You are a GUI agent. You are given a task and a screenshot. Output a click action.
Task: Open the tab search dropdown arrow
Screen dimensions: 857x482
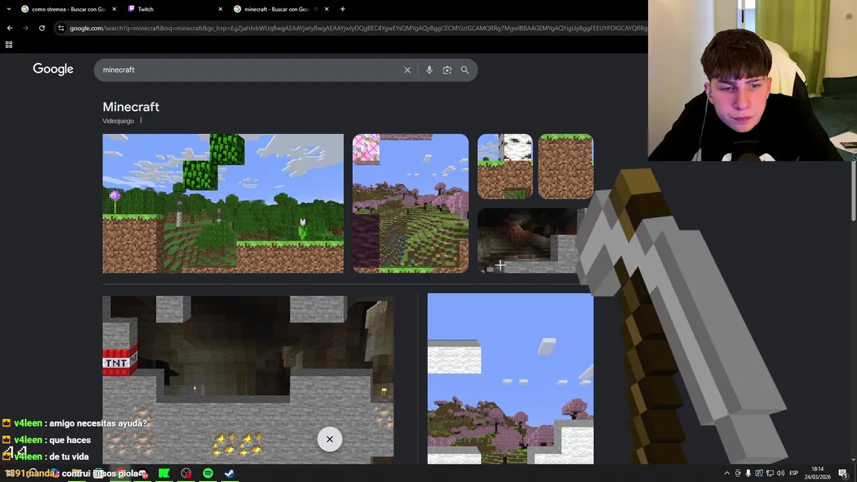pos(8,9)
